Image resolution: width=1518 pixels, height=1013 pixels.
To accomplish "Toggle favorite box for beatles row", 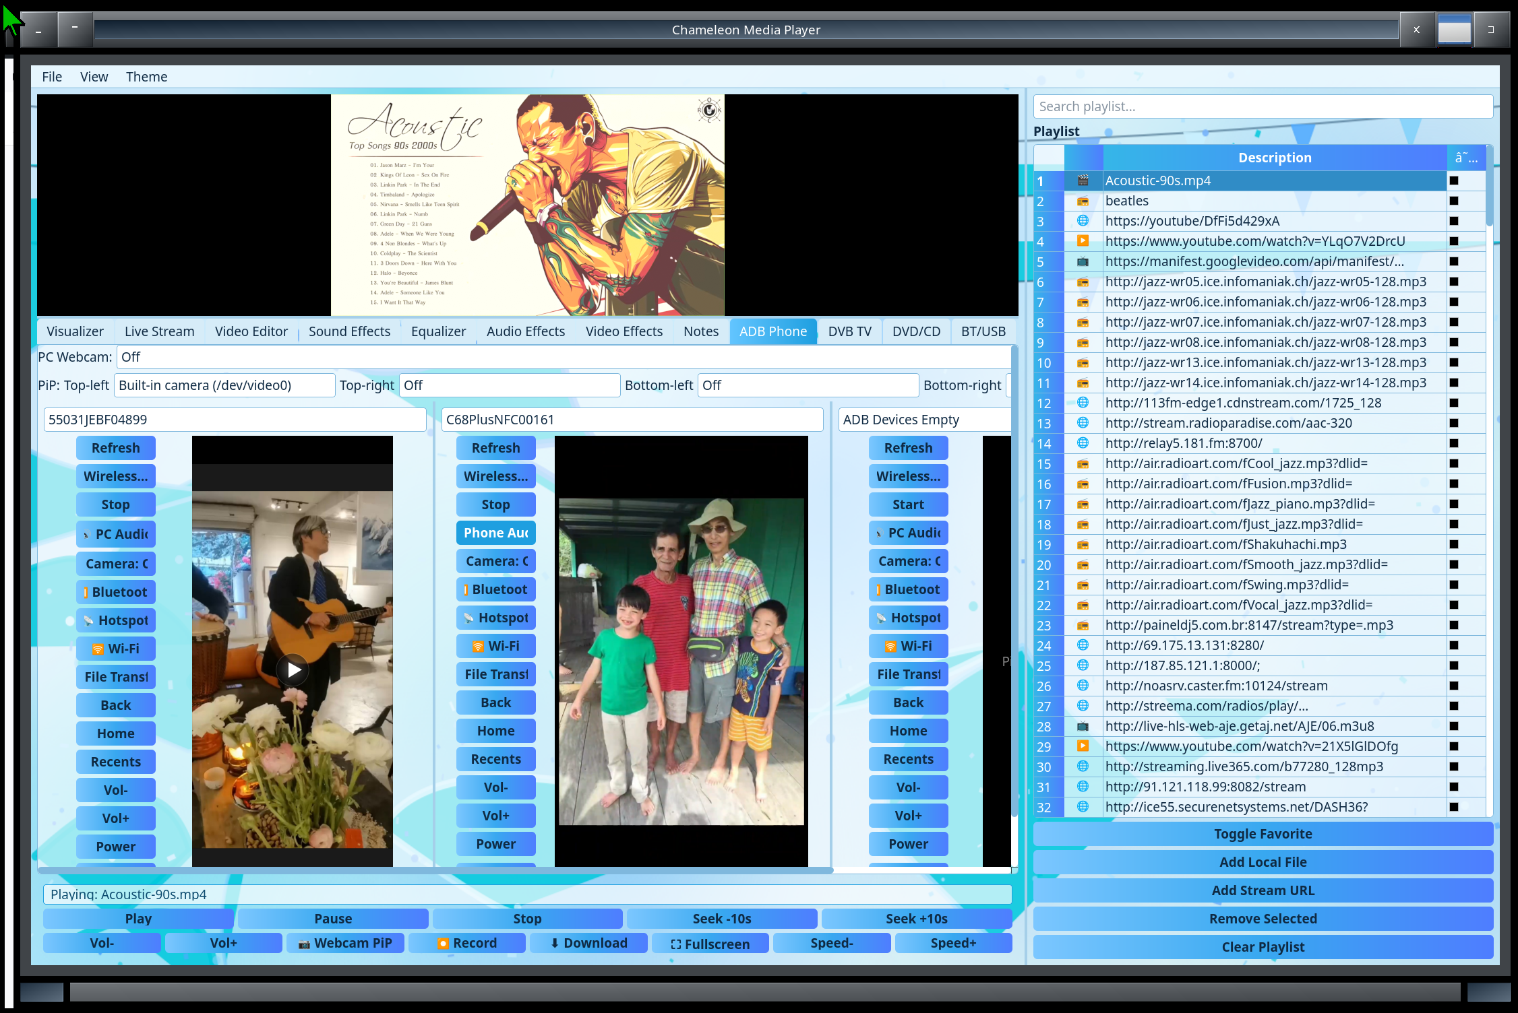I will 1454,201.
